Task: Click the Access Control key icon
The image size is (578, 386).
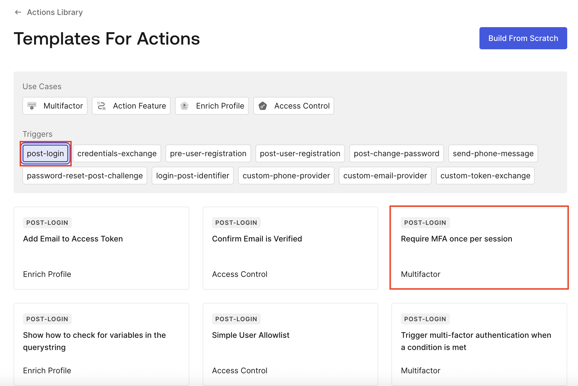Action: 263,106
